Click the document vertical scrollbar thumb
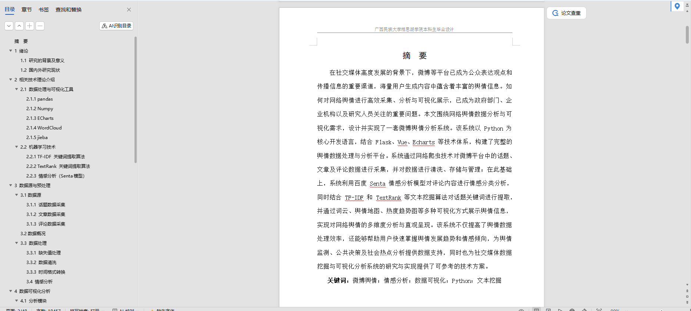This screenshot has height=311, width=691. [x=687, y=35]
